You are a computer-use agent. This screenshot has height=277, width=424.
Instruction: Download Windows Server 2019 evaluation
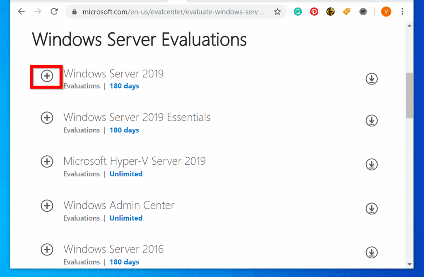click(x=371, y=79)
